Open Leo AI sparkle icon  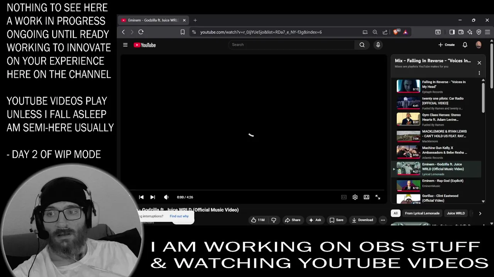coord(470,32)
